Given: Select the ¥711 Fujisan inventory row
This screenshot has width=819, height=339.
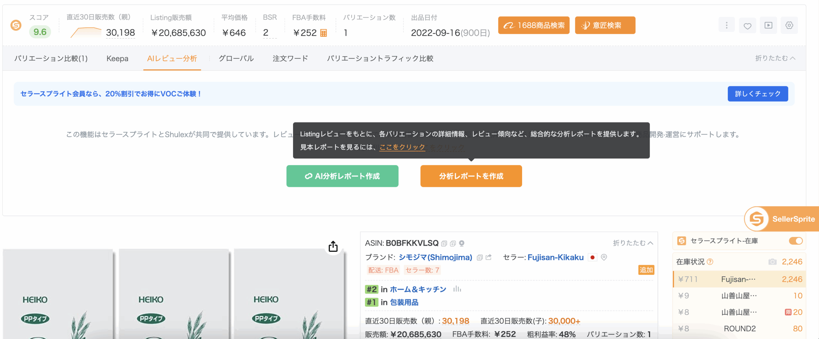Looking at the screenshot, I should point(739,279).
